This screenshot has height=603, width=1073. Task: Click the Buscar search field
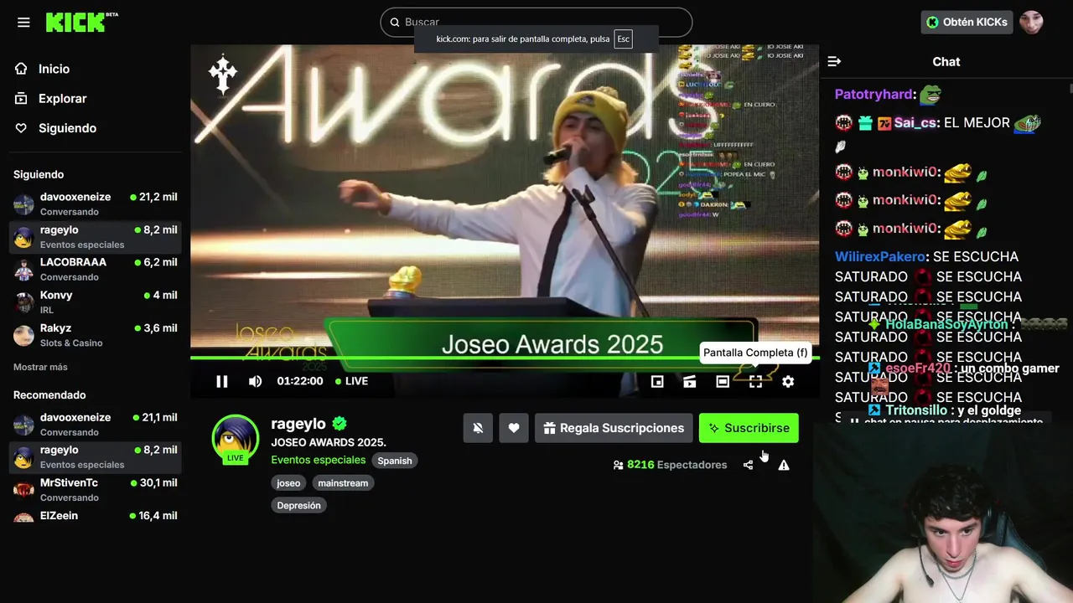click(x=536, y=22)
